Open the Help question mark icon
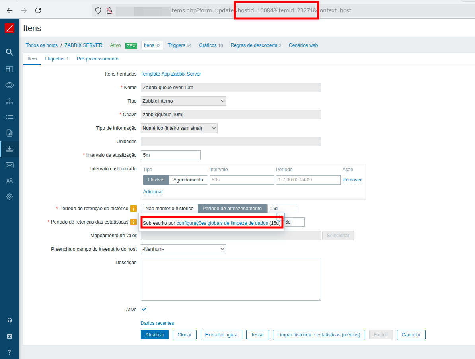The image size is (475, 359). pyautogui.click(x=10, y=352)
